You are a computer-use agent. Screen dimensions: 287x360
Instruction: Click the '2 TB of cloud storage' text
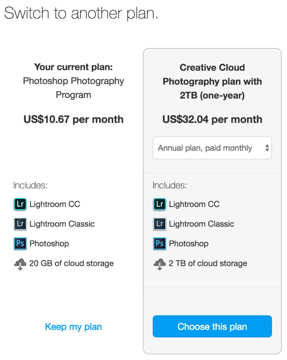tap(208, 263)
